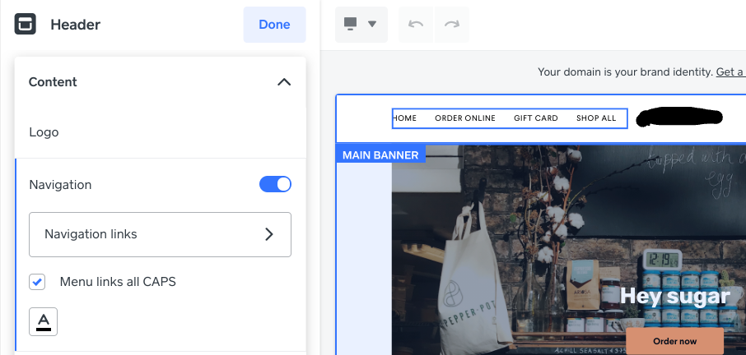Click the Order now button on banner
Screen dimensions: 746x355
[x=674, y=341]
